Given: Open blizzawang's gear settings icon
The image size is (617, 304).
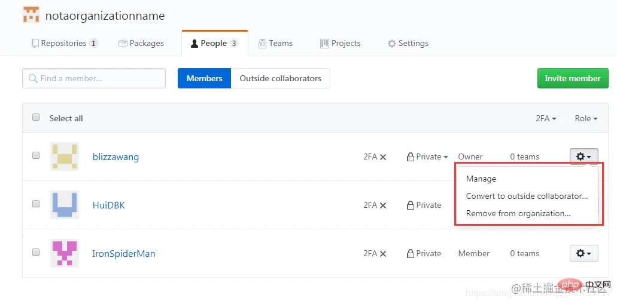Looking at the screenshot, I should [x=583, y=156].
